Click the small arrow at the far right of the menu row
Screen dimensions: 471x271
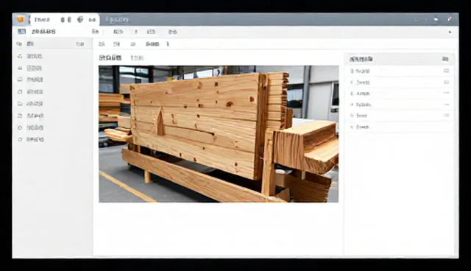click(450, 32)
